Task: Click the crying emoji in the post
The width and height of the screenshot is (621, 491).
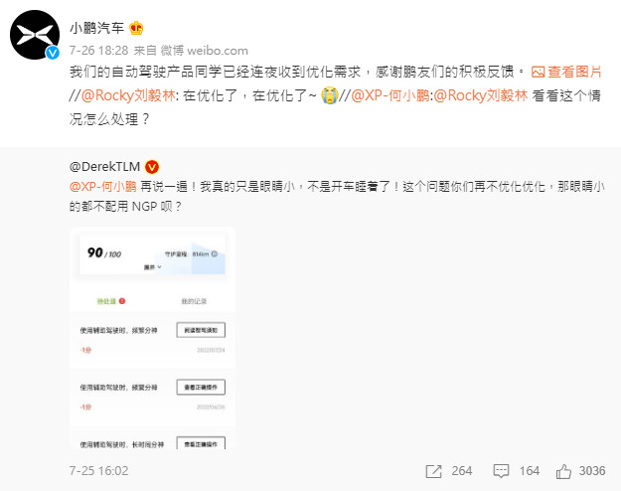Action: 330,95
